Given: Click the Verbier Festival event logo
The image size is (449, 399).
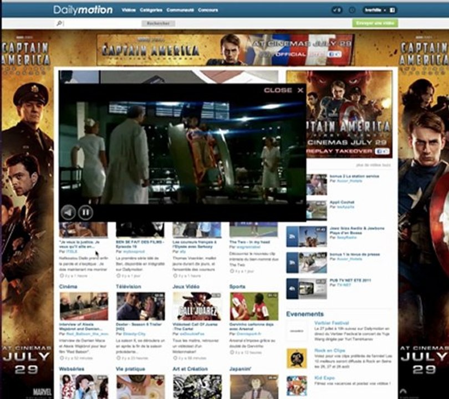Looking at the screenshot, I should (297, 331).
